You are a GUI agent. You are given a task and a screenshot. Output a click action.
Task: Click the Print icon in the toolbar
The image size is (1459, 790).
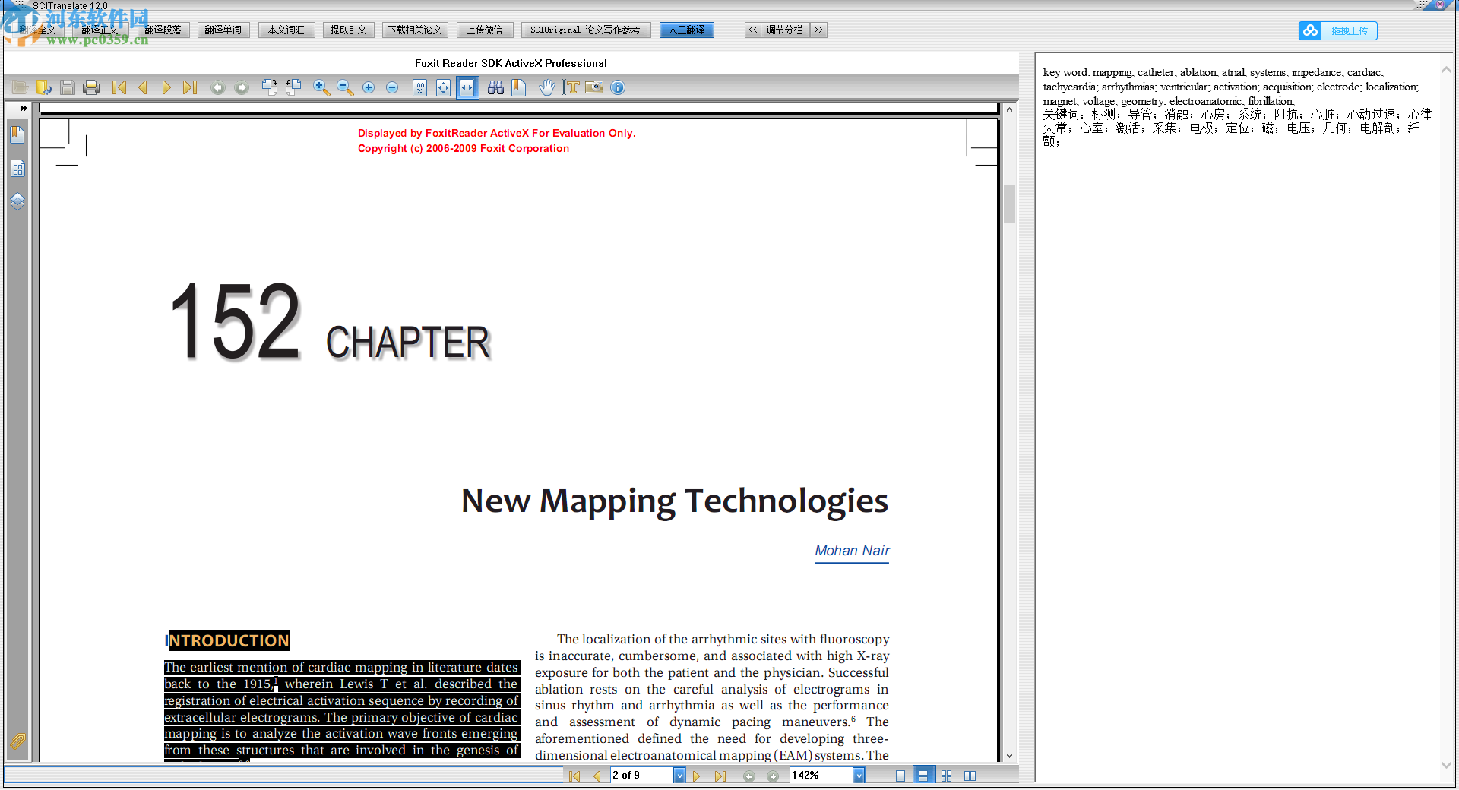[x=91, y=88]
